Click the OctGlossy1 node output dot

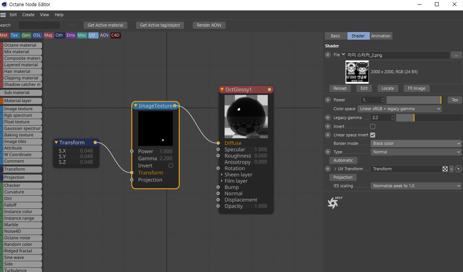click(269, 89)
